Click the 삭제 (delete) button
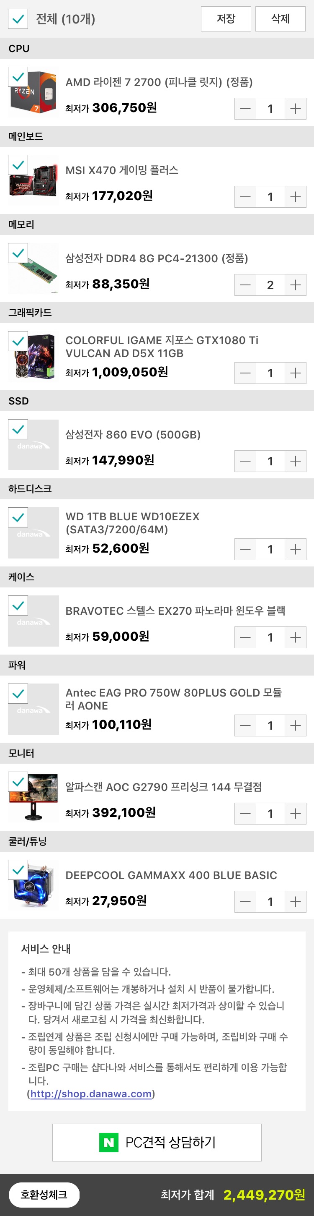Screen dimensions: 314x1216 281,19
